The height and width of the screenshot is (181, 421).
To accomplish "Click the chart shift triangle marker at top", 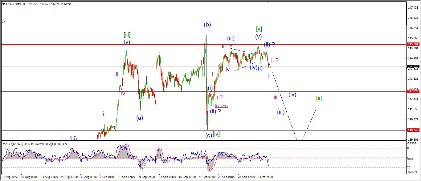I will [x=268, y=2].
